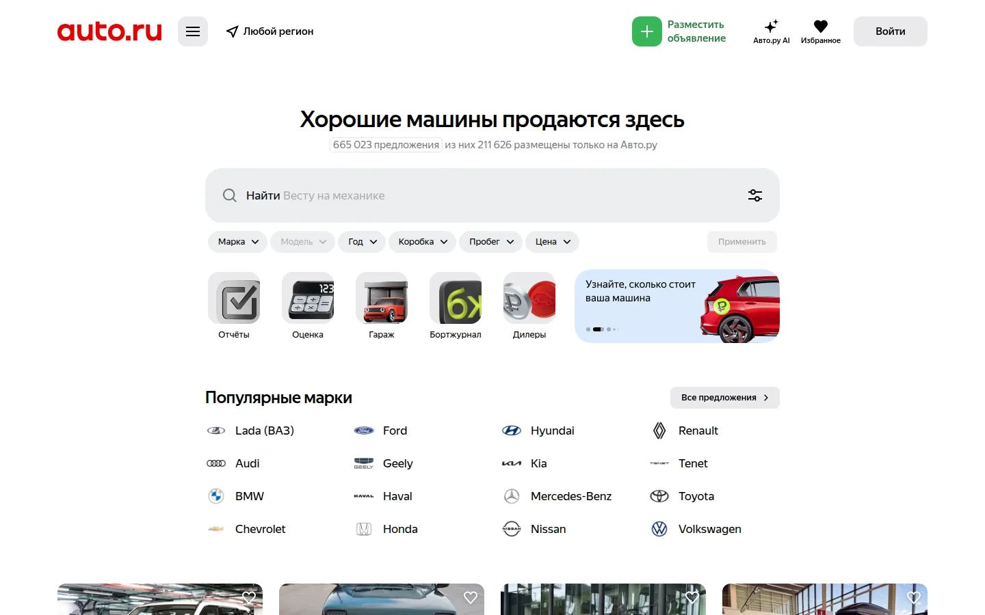Click the Ford logo icon

point(364,430)
